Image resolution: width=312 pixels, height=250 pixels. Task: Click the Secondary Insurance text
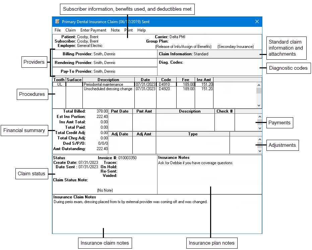point(236,47)
